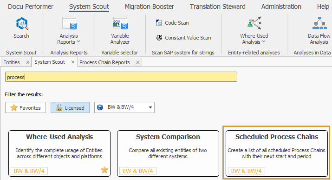Switch to the Docu Performer ribbon tab
This screenshot has height=180, width=332.
31,7
